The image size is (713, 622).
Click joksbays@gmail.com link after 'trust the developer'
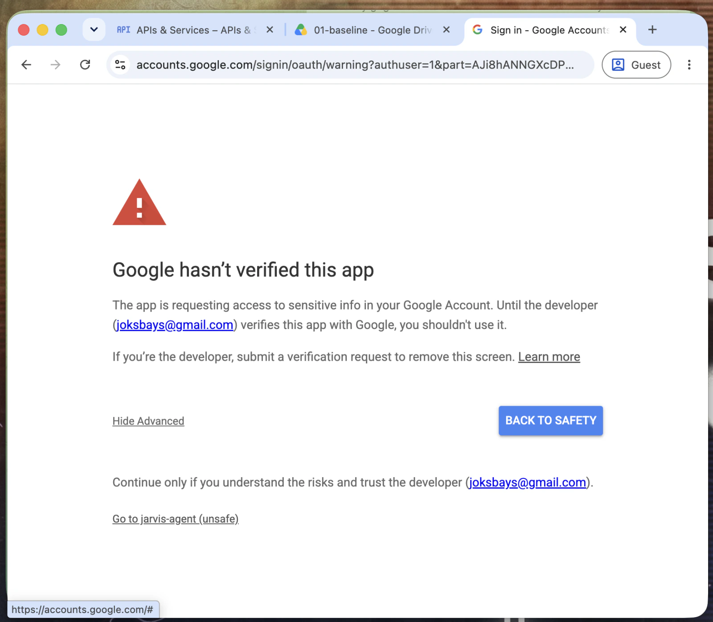pyautogui.click(x=528, y=482)
